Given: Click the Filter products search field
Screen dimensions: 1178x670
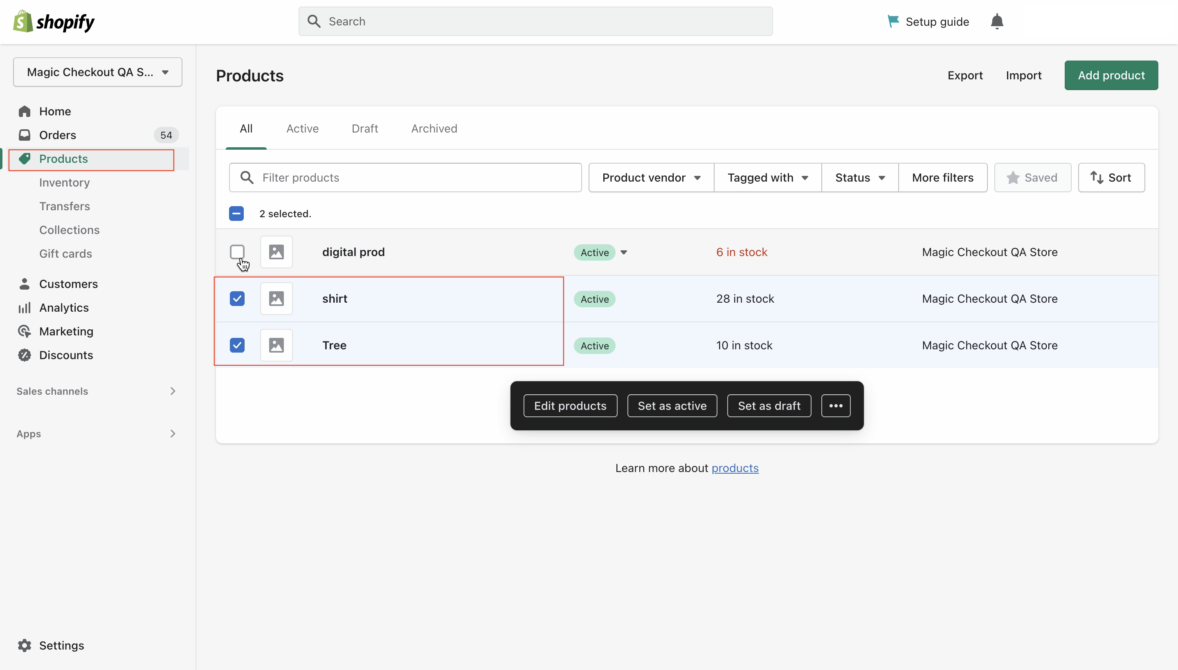Looking at the screenshot, I should pyautogui.click(x=405, y=177).
